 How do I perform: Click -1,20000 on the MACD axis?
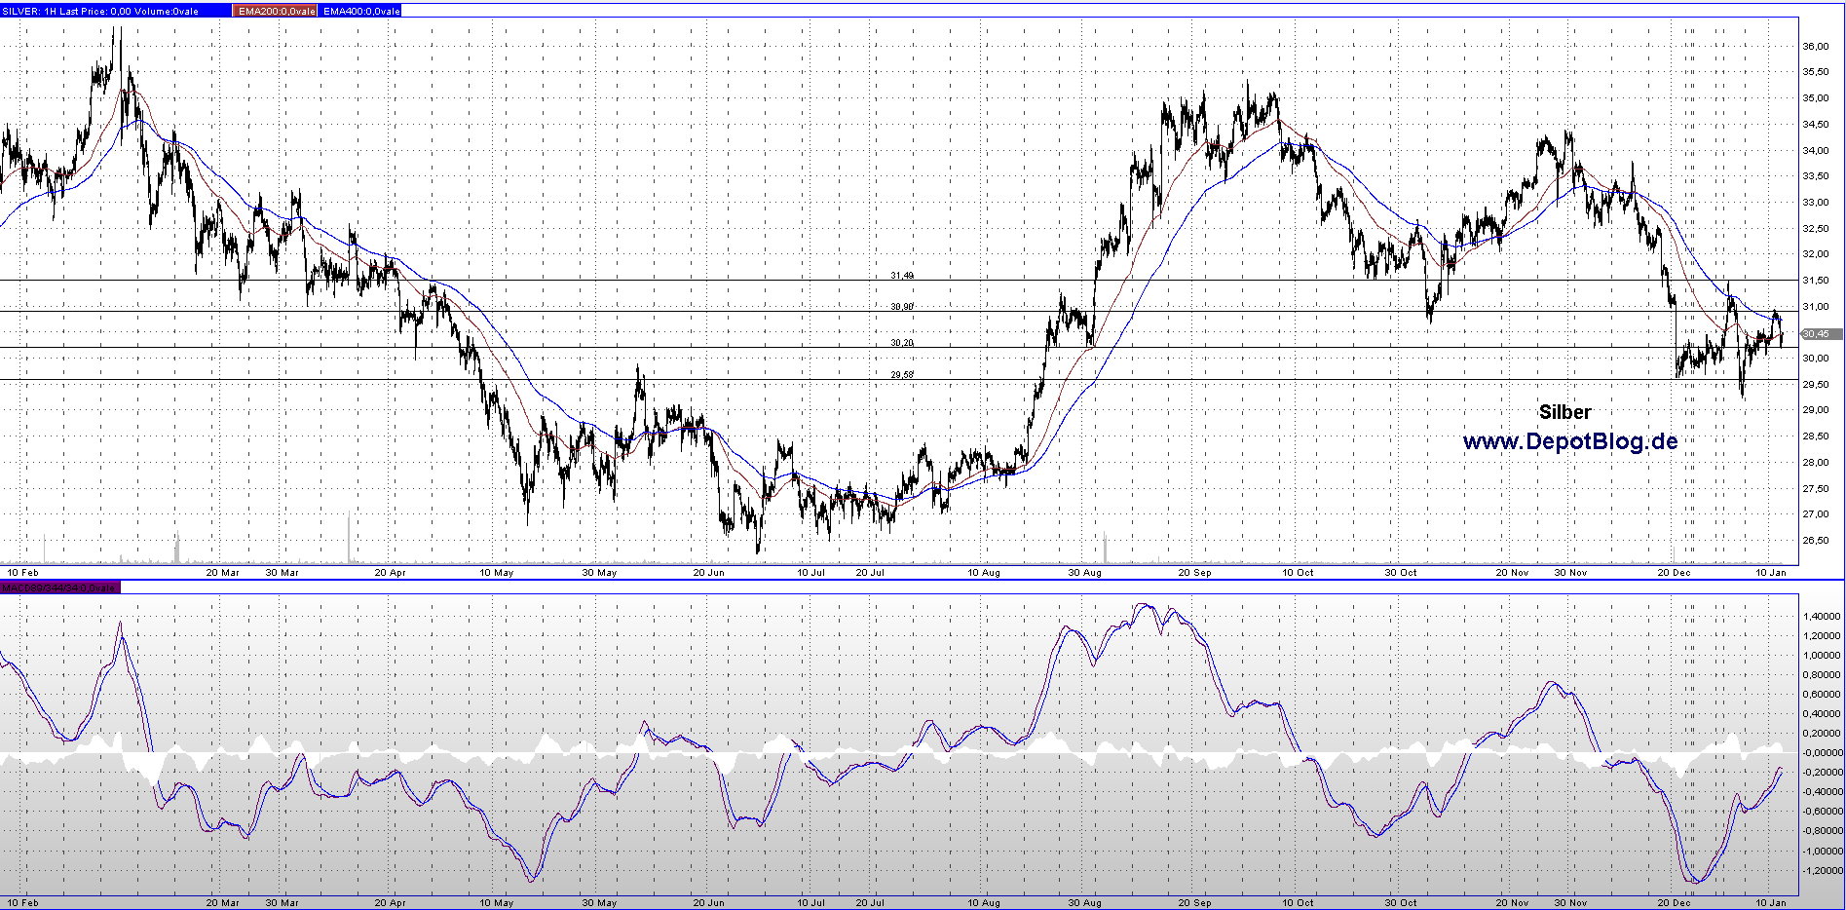click(x=1822, y=870)
